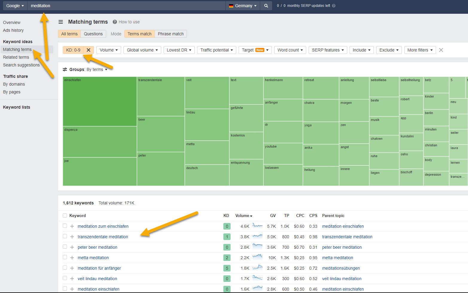
Task: Open Keyword lists in the sidebar
Action: click(x=16, y=107)
